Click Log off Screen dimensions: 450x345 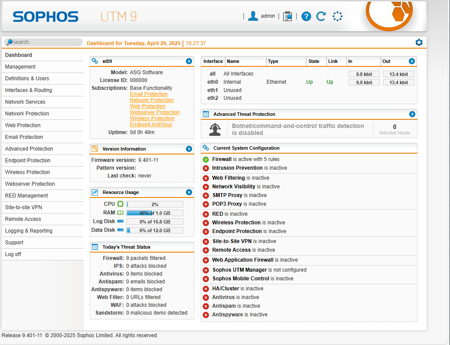43,254
